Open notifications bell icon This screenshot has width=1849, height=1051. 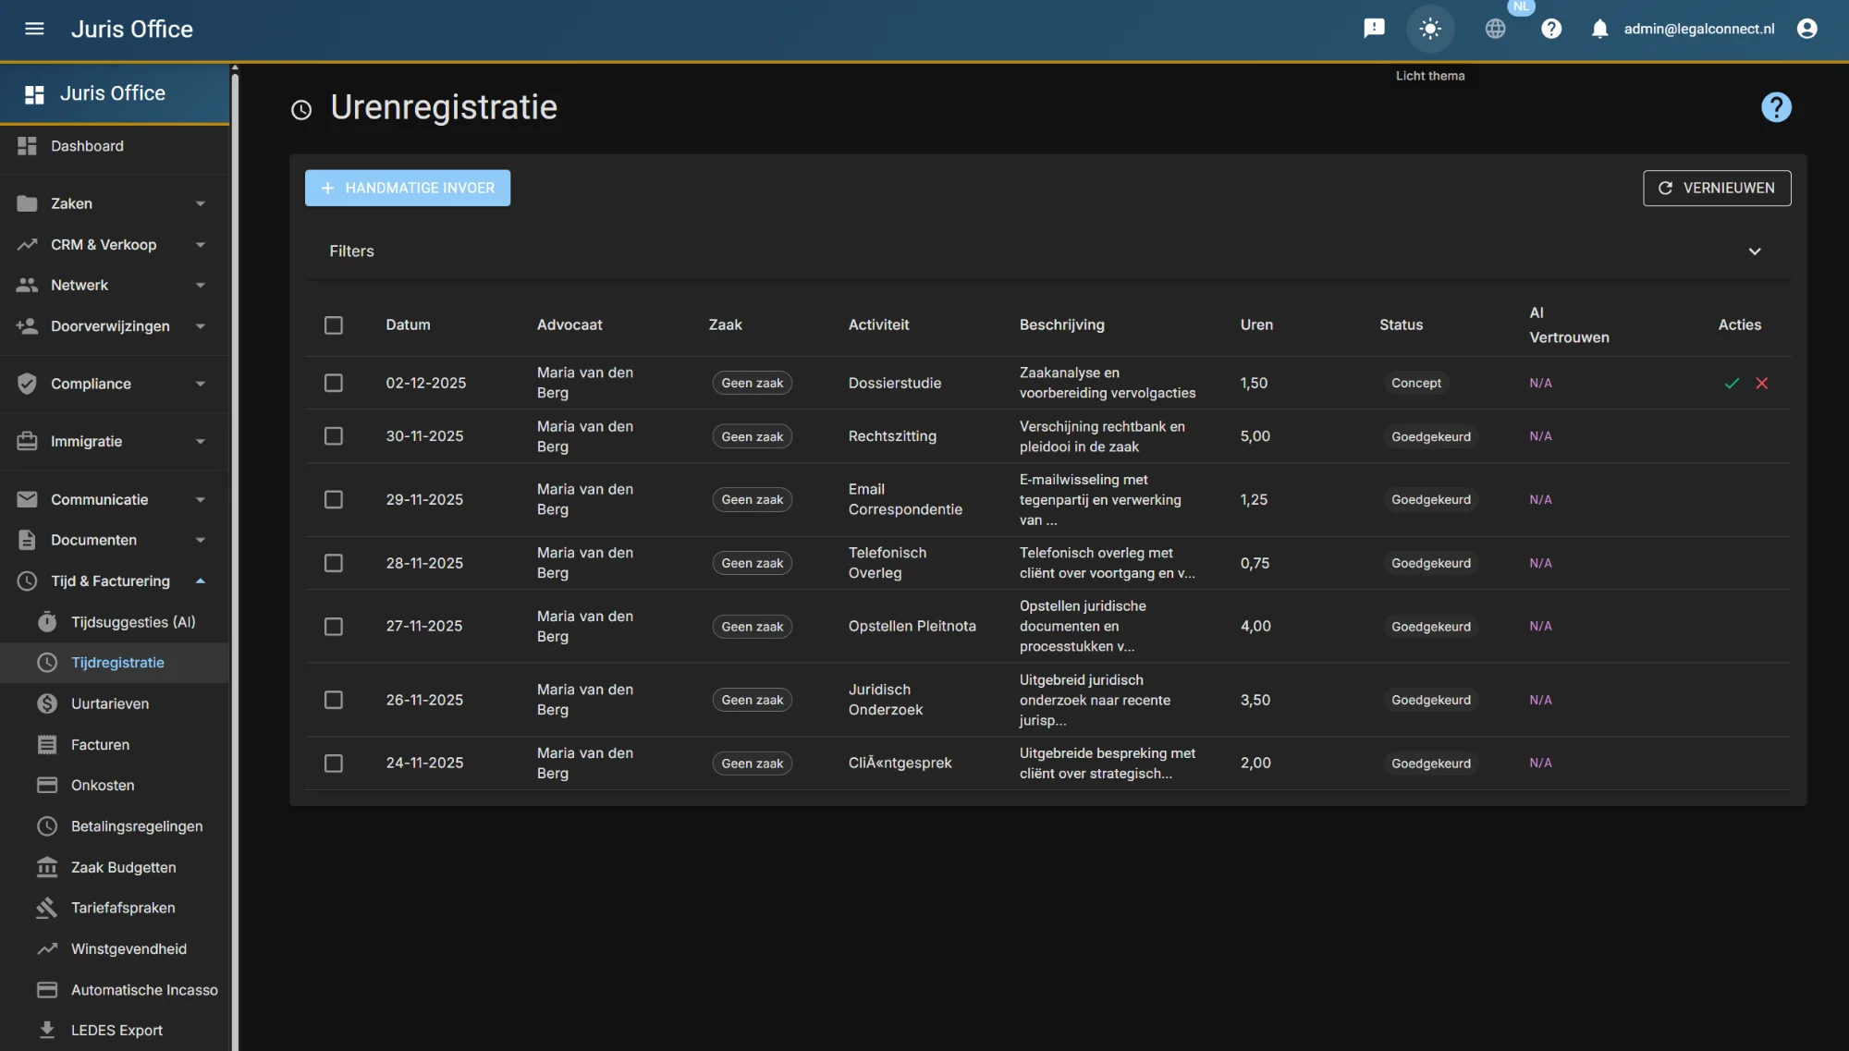coord(1599,29)
